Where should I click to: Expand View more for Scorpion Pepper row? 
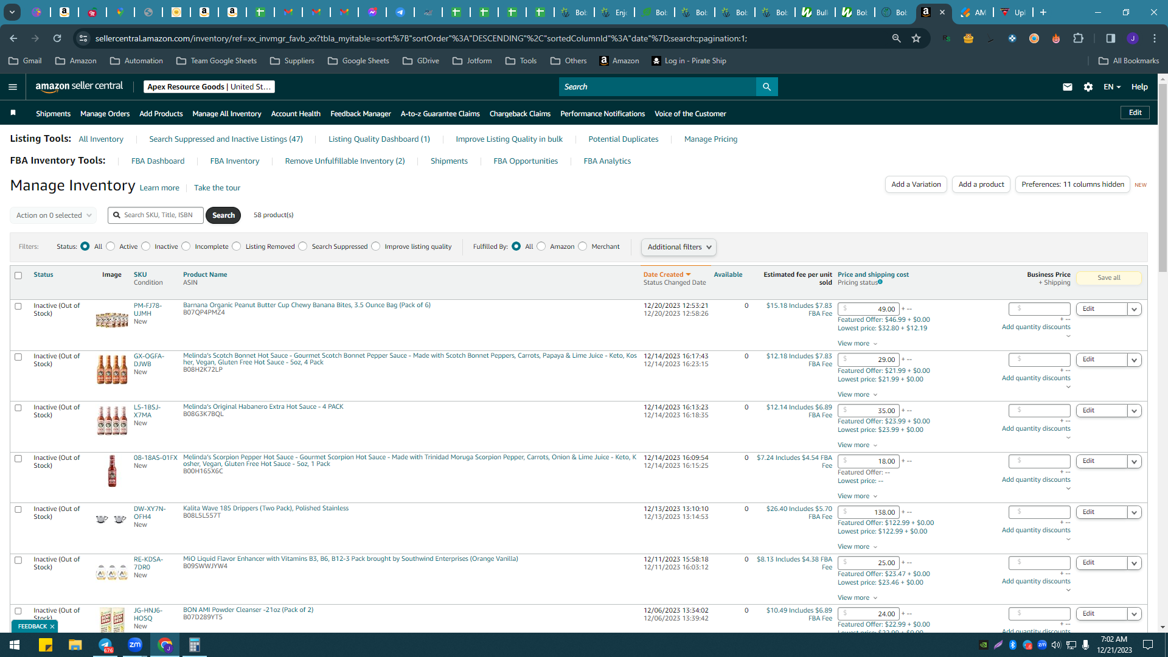858,496
